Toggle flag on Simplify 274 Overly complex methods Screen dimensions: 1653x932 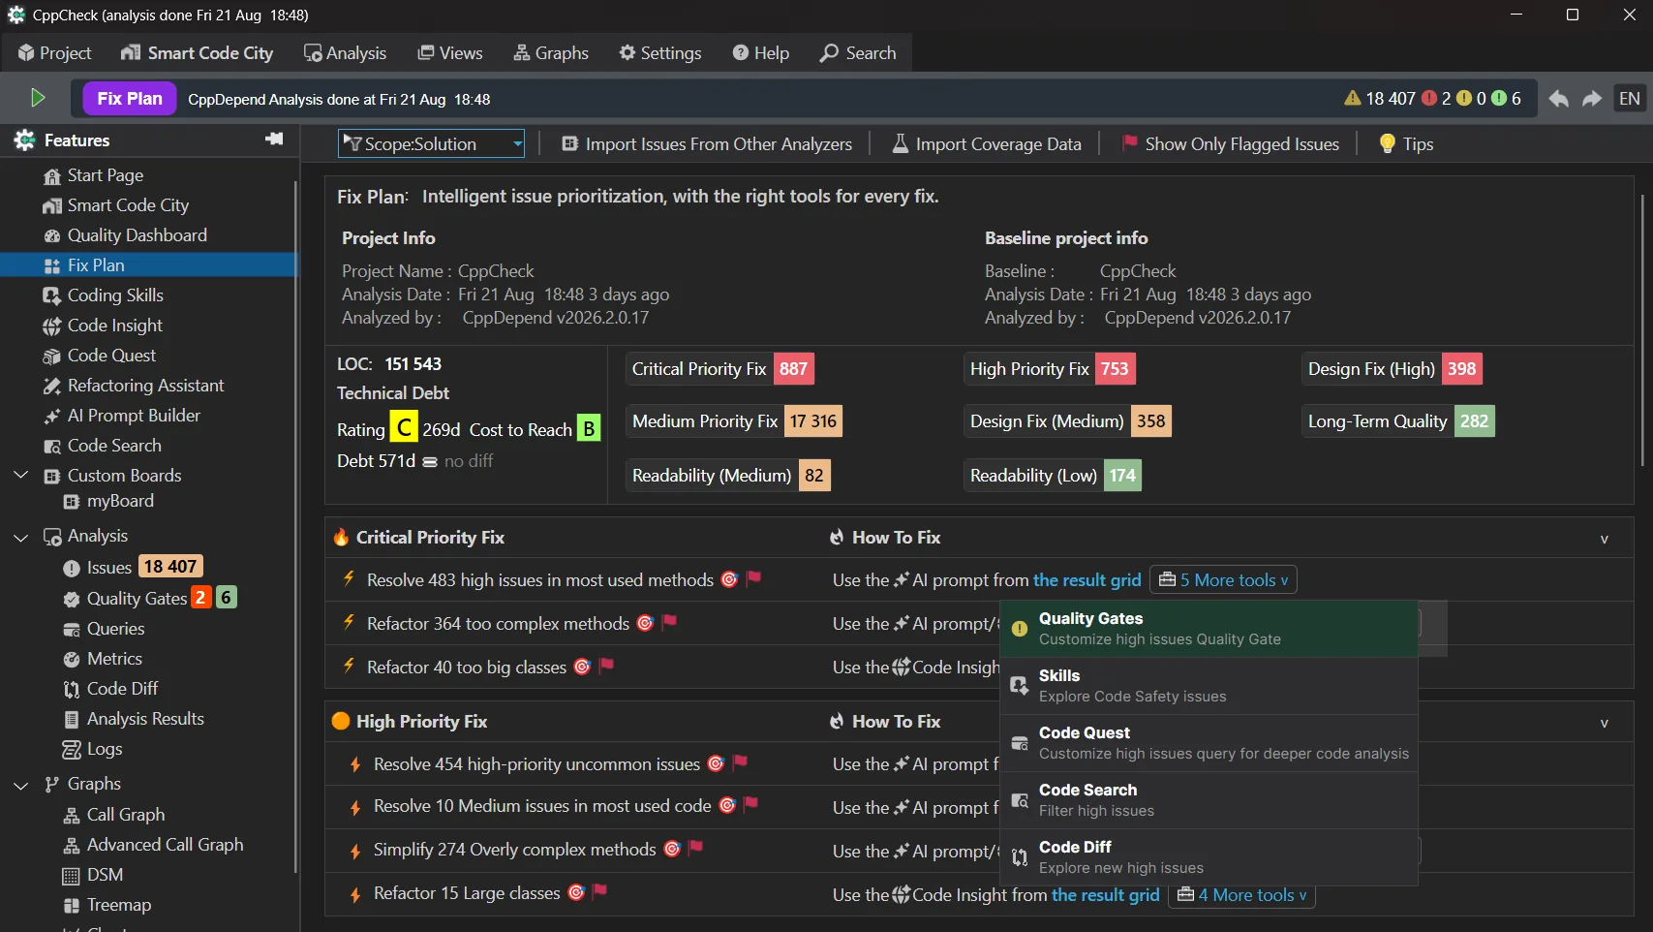[696, 848]
